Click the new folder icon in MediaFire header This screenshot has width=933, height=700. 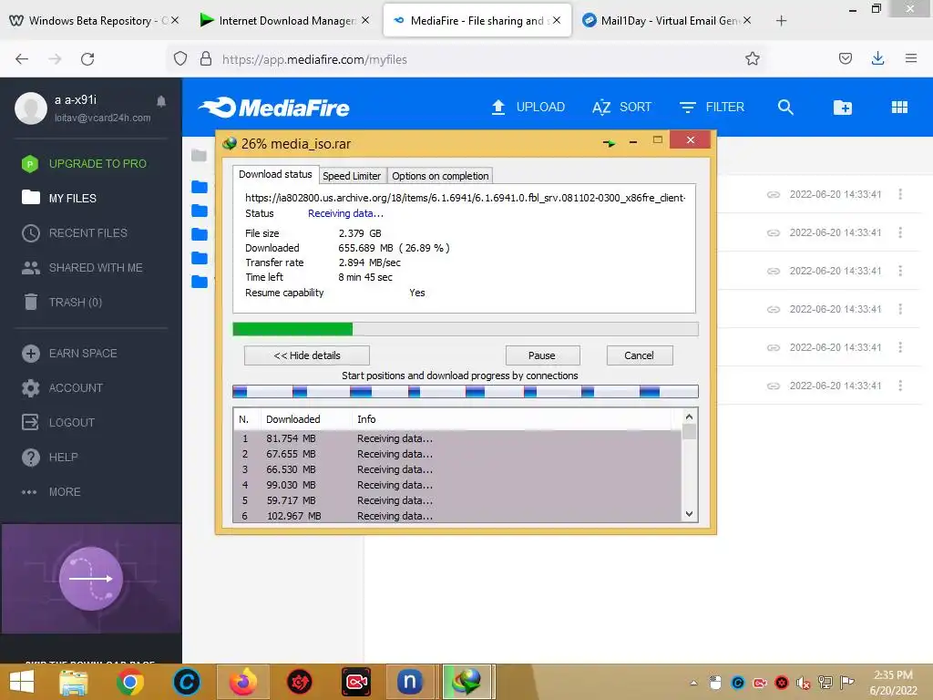pyautogui.click(x=843, y=108)
